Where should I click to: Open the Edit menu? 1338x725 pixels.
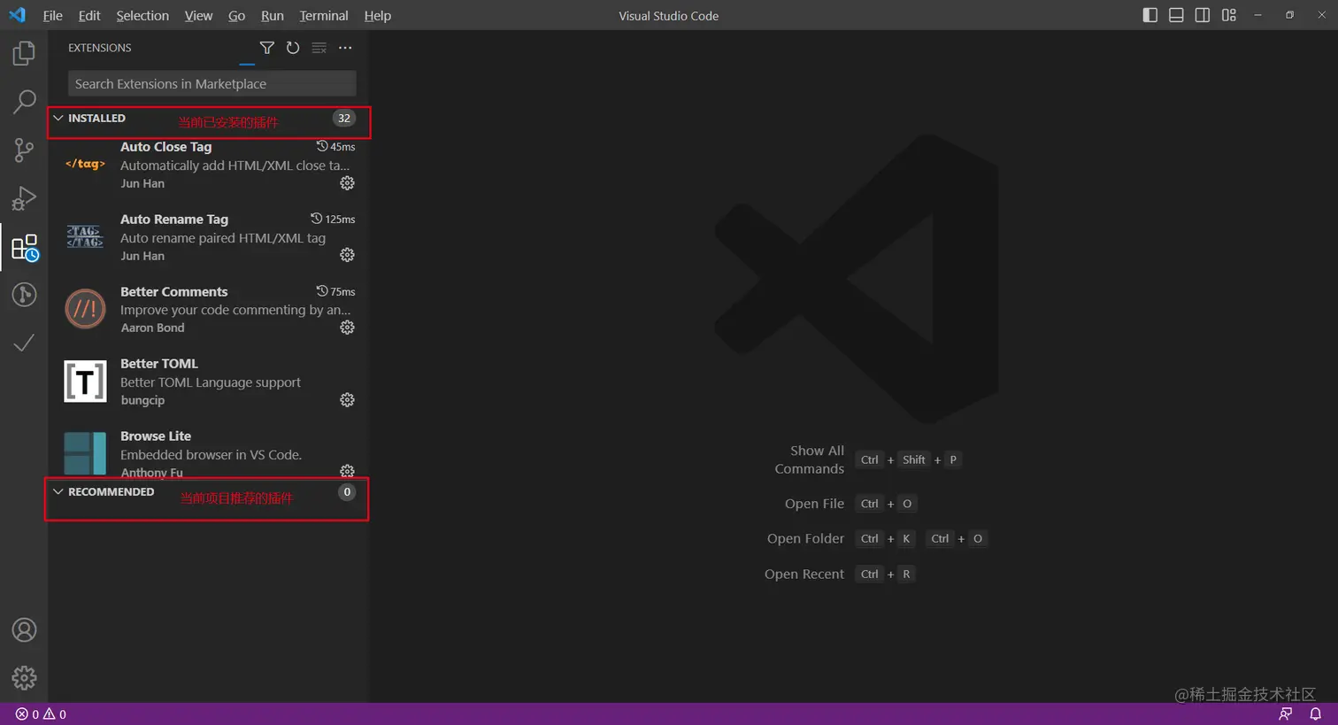point(89,15)
